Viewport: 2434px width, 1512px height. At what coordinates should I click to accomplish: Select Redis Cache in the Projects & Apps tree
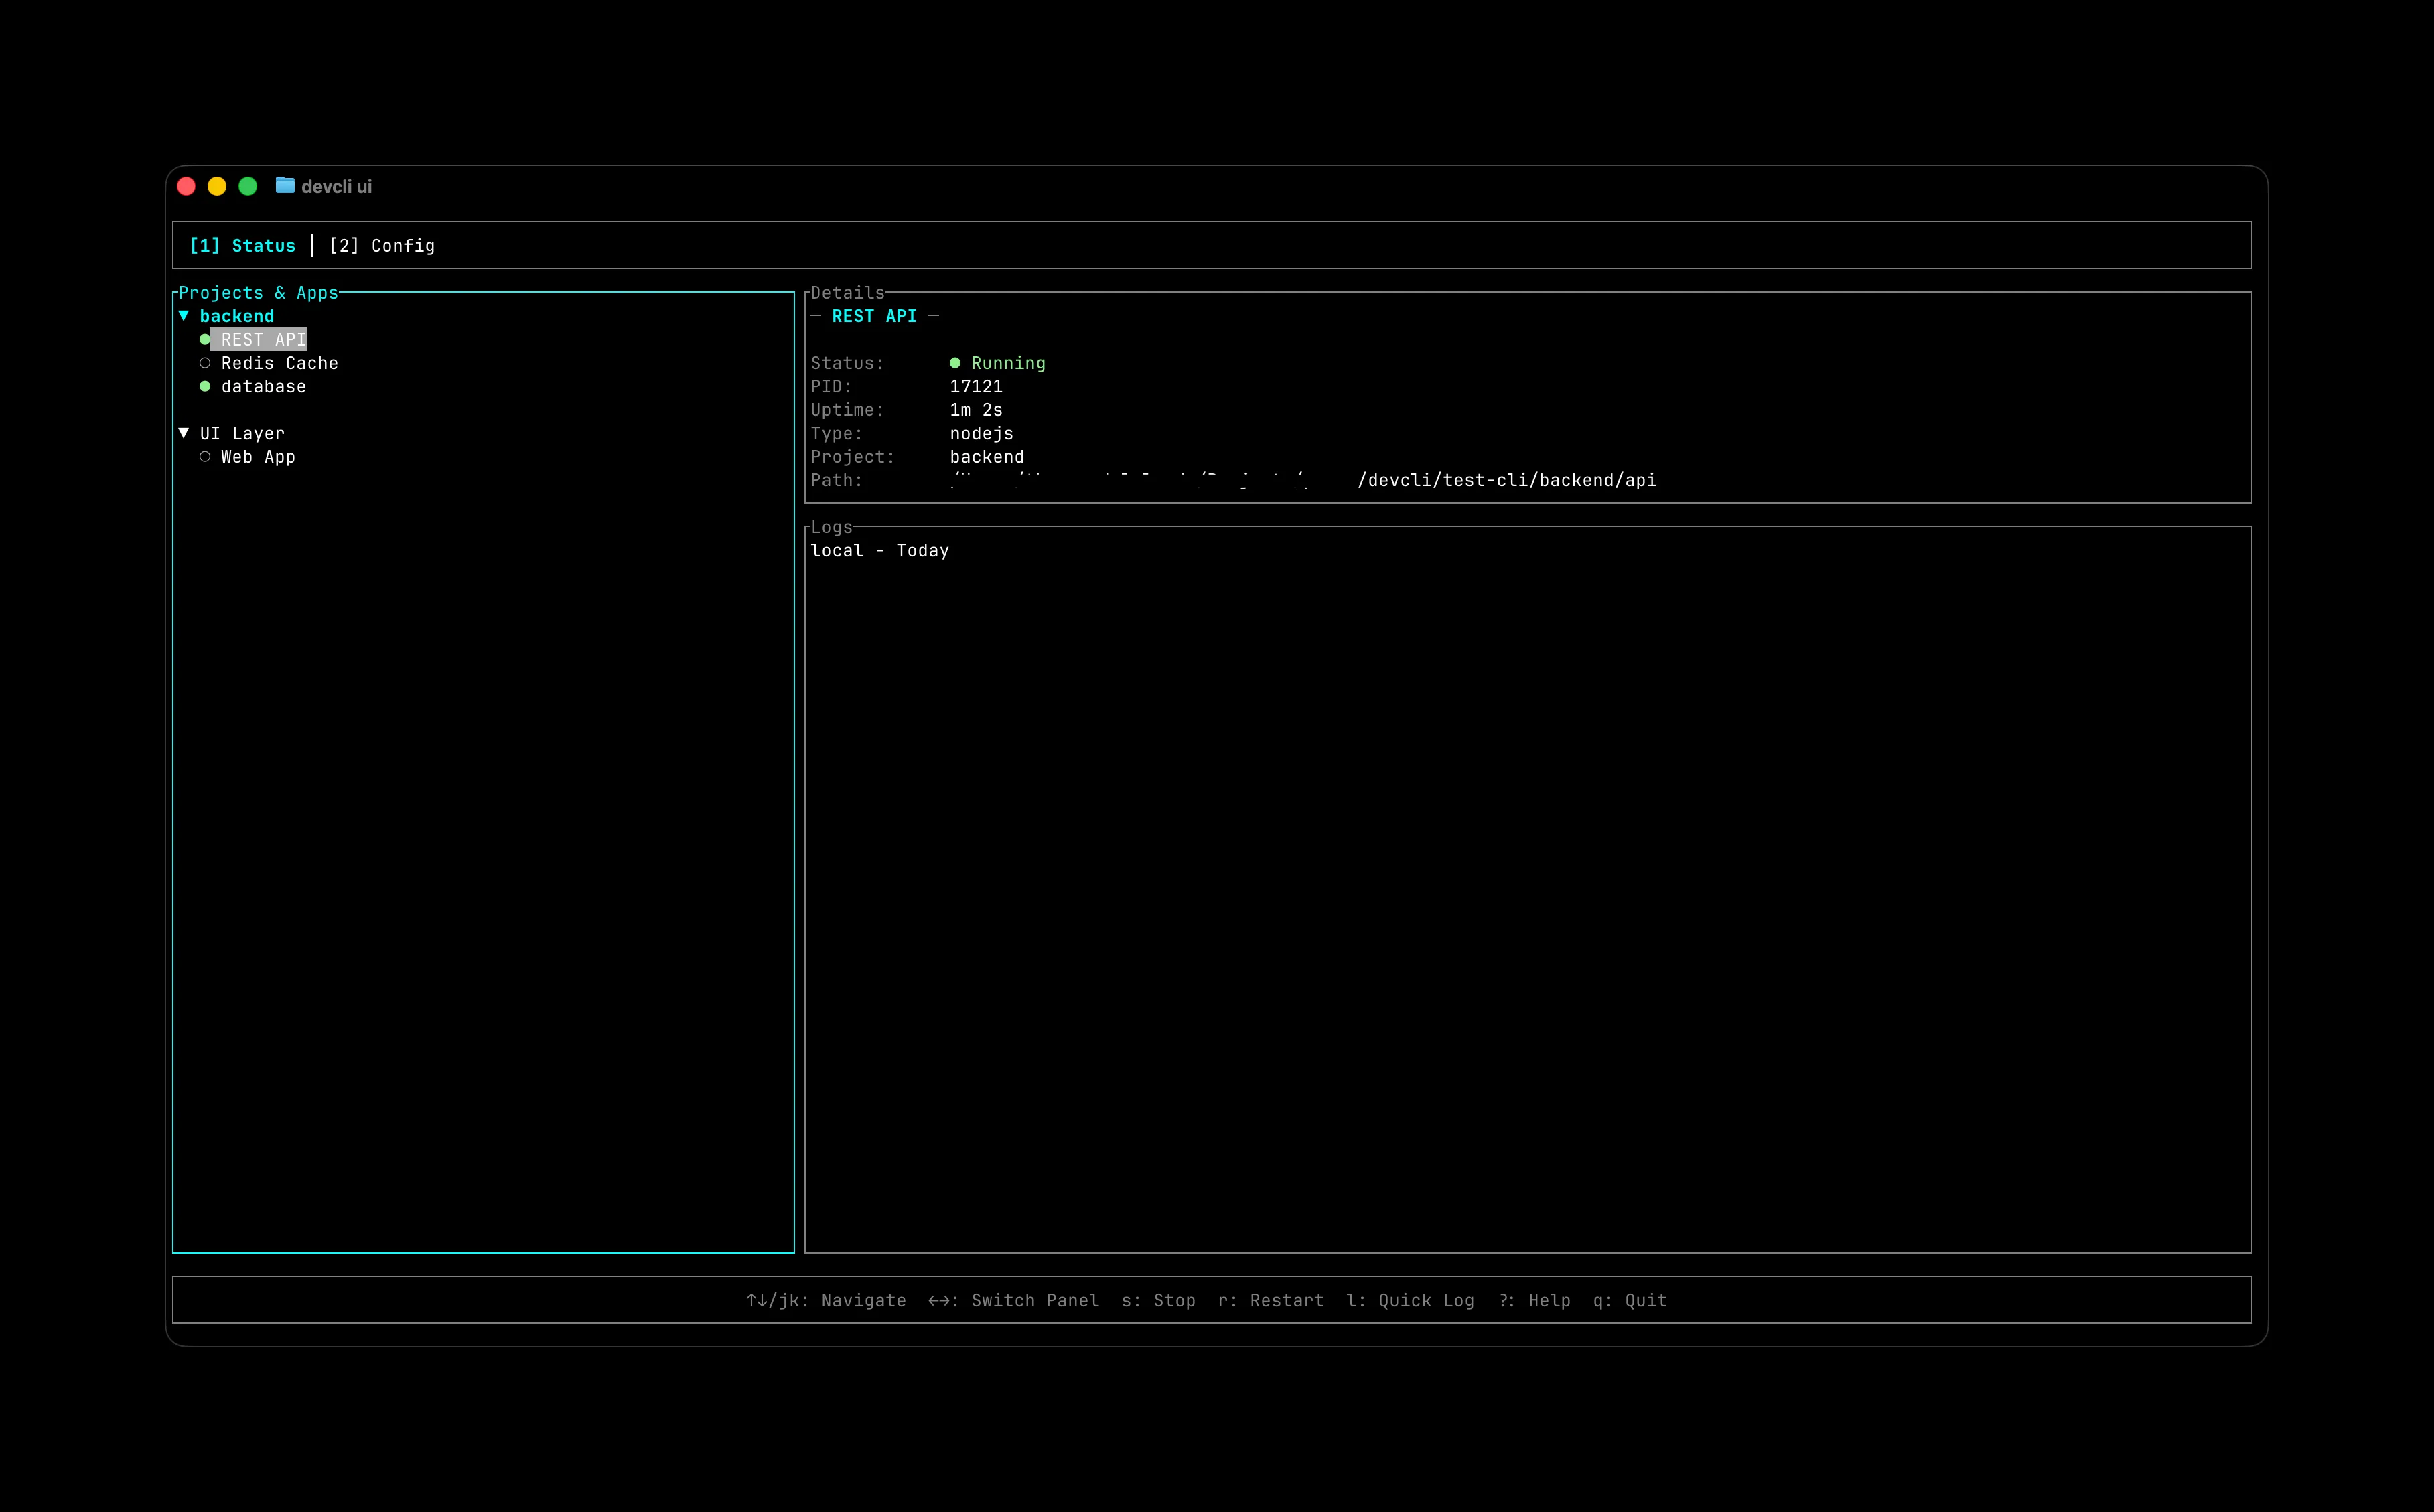(279, 362)
